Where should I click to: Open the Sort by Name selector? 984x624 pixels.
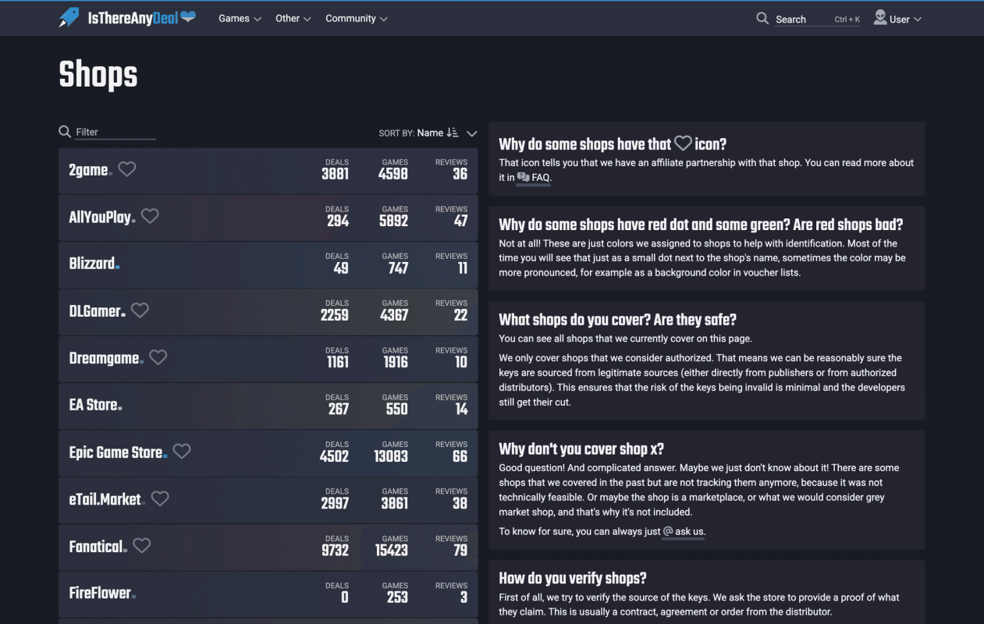430,133
